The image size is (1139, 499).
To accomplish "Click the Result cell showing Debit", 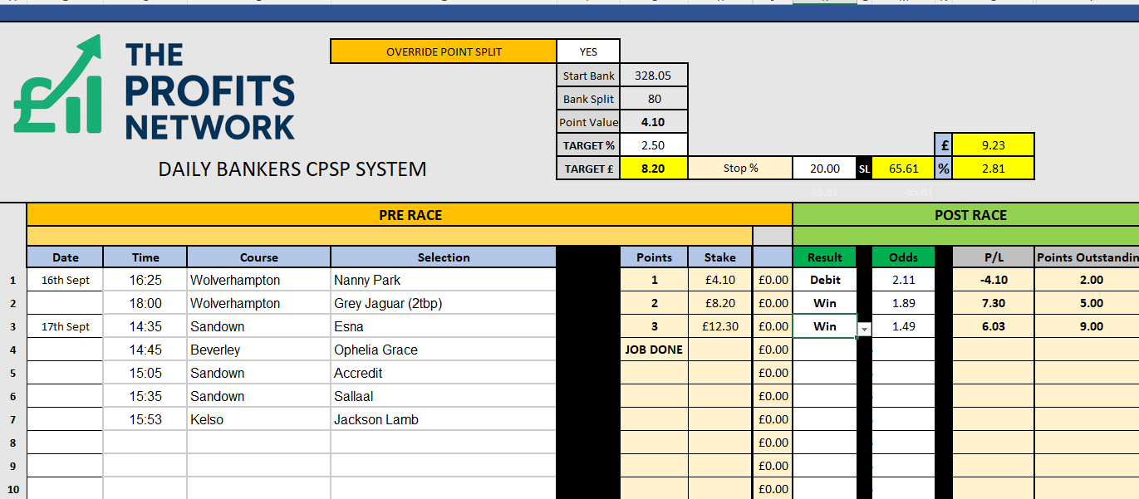I will click(824, 281).
